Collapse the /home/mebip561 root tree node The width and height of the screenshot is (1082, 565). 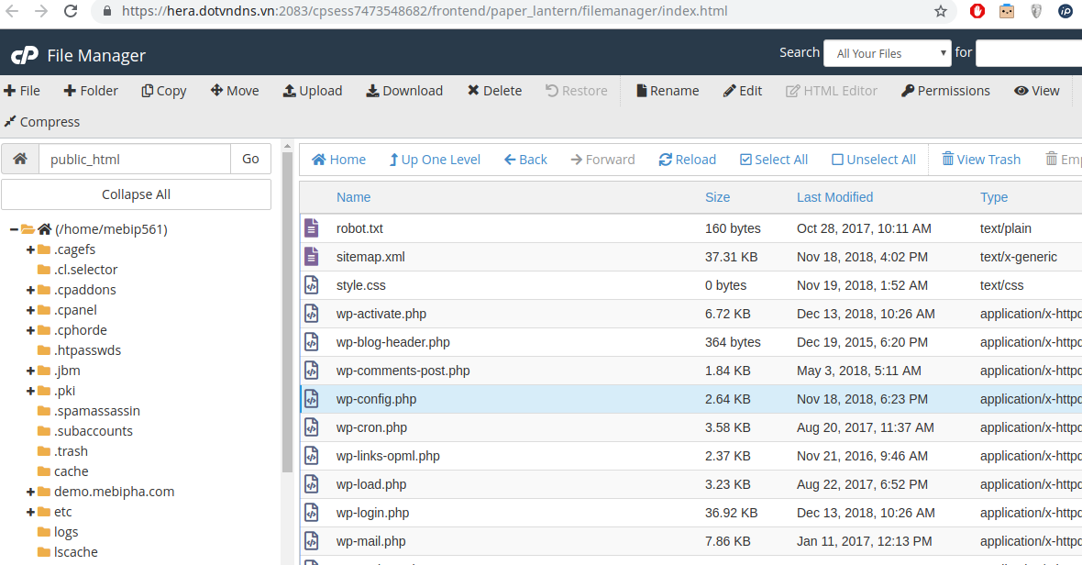[x=14, y=229]
